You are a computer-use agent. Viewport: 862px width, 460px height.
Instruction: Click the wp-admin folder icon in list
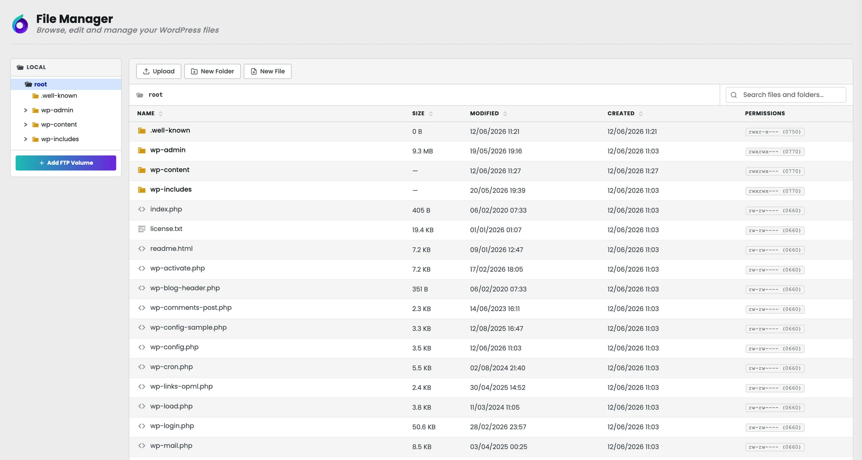click(142, 150)
